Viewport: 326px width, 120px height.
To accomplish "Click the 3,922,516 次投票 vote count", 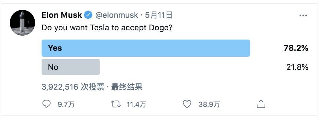I will point(73,87).
